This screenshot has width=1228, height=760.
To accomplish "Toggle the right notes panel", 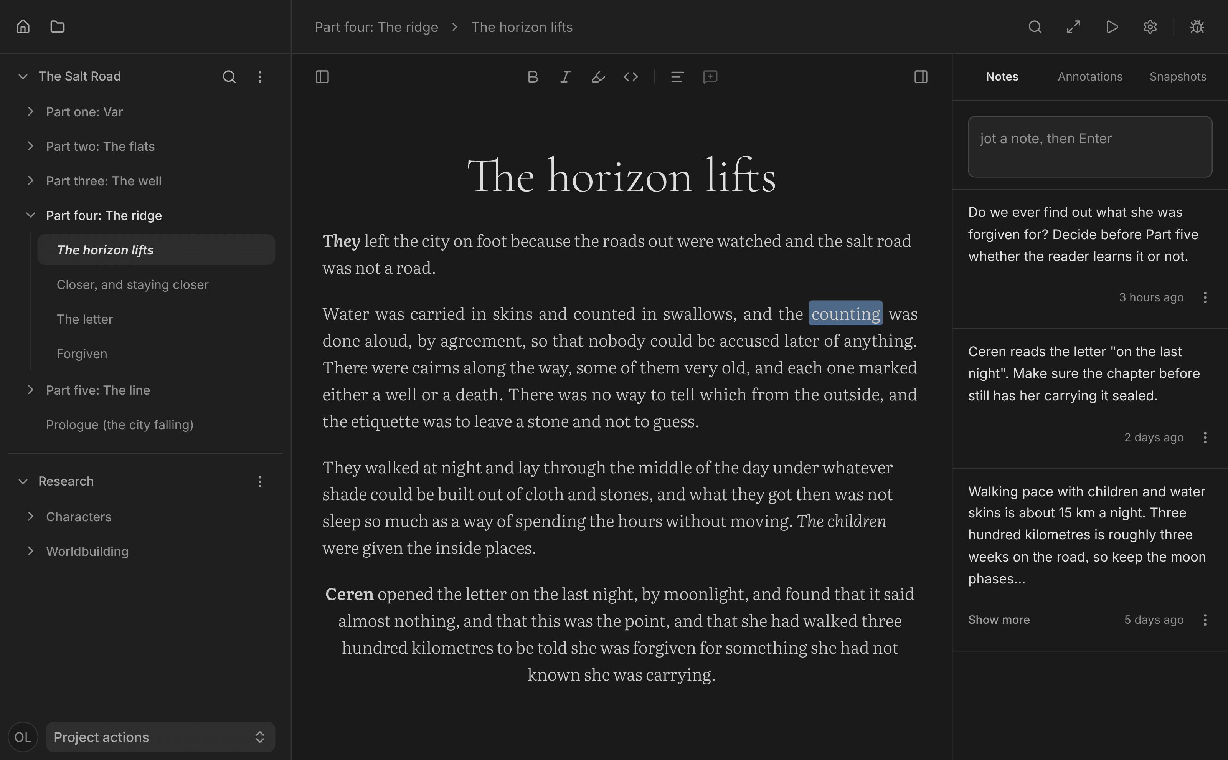I will [x=921, y=76].
